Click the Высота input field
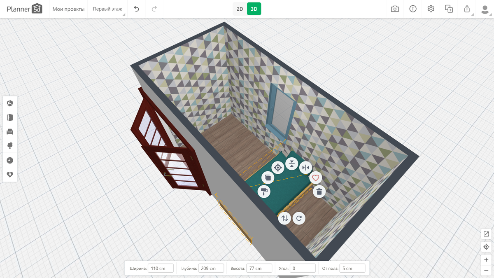Image resolution: width=494 pixels, height=278 pixels. coord(259,268)
